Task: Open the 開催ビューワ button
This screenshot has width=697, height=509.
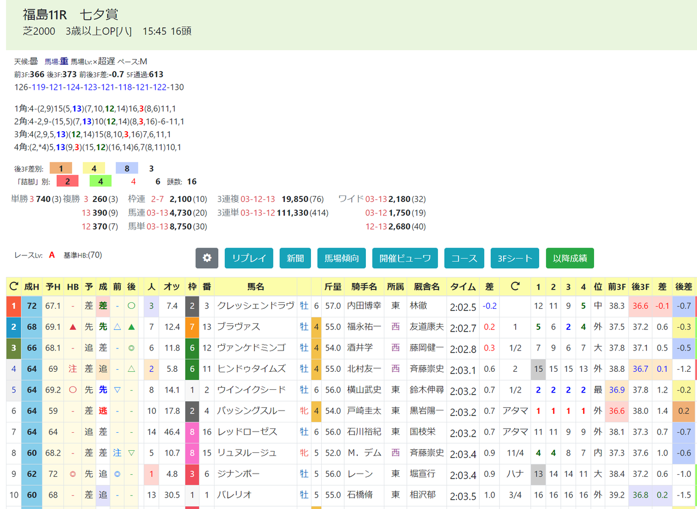Action: pyautogui.click(x=405, y=258)
